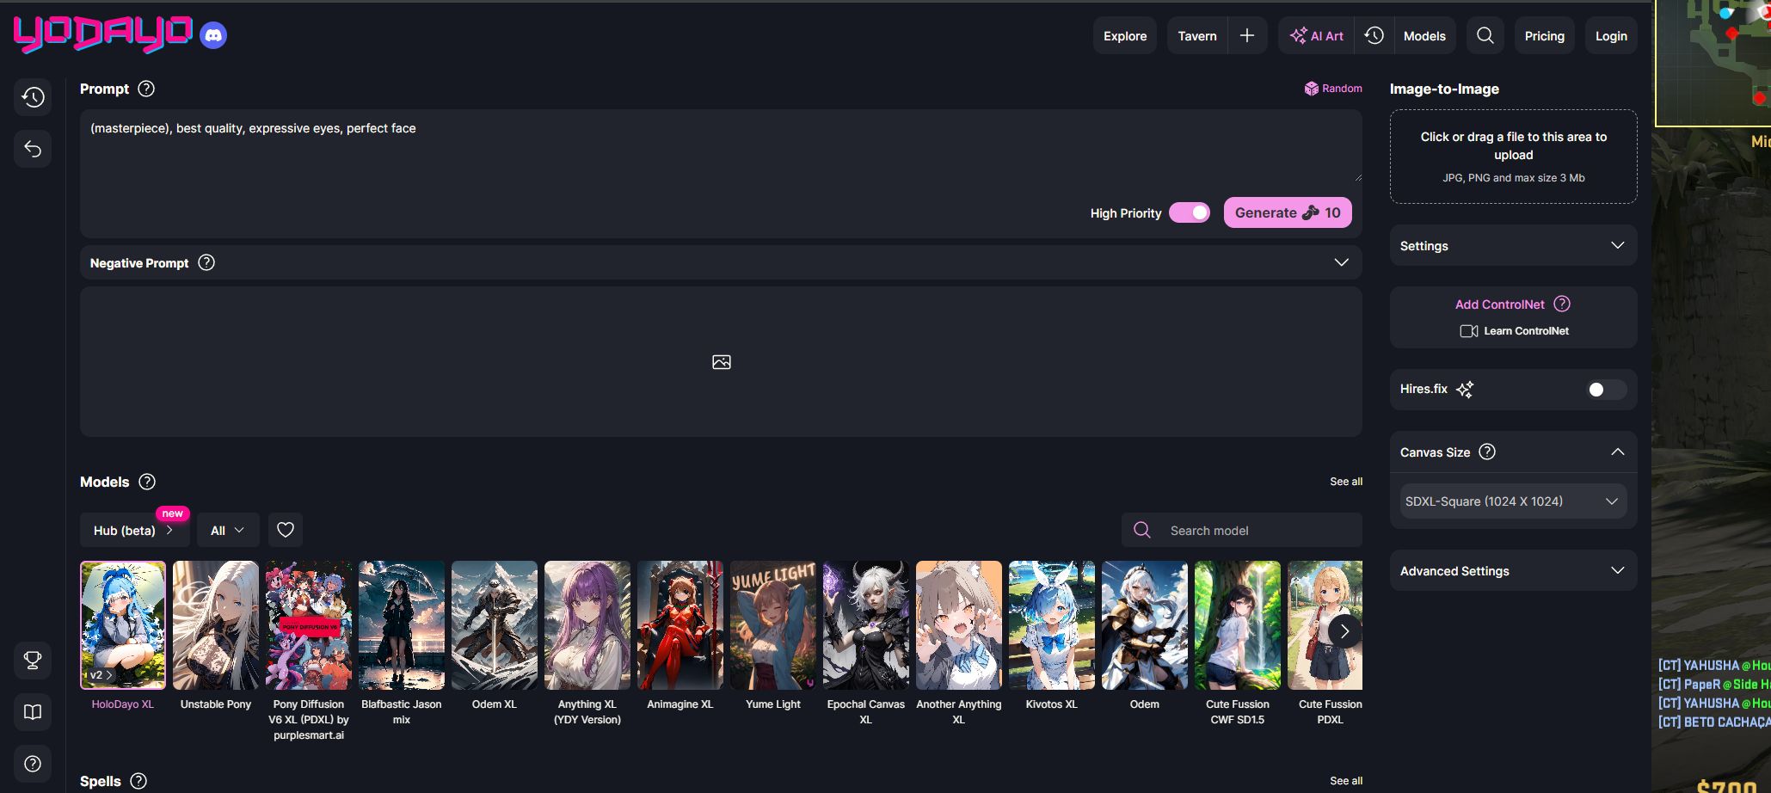Open the trophy icon in left sidebar
Viewport: 1771px width, 793px height.
[x=33, y=660]
